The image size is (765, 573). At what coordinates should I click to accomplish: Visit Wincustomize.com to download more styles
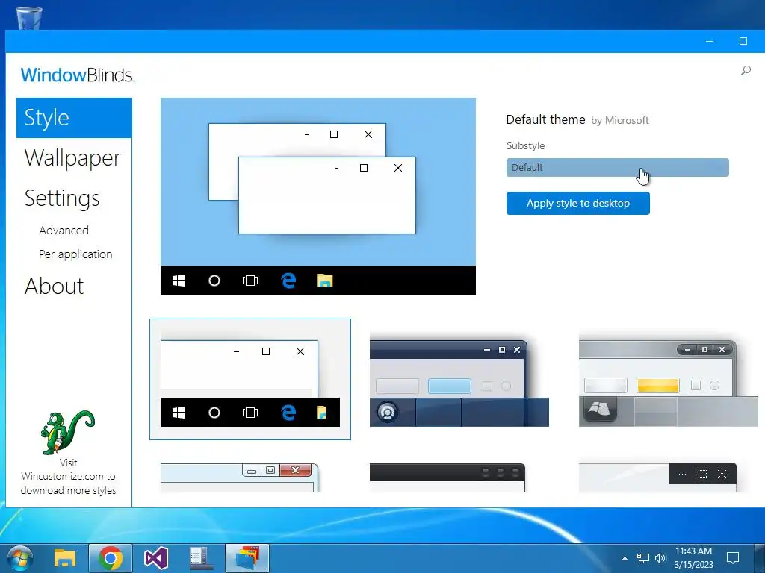tap(68, 477)
